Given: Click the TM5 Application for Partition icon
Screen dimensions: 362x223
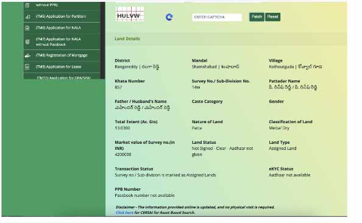Looking at the screenshot, I should pyautogui.click(x=27, y=16).
